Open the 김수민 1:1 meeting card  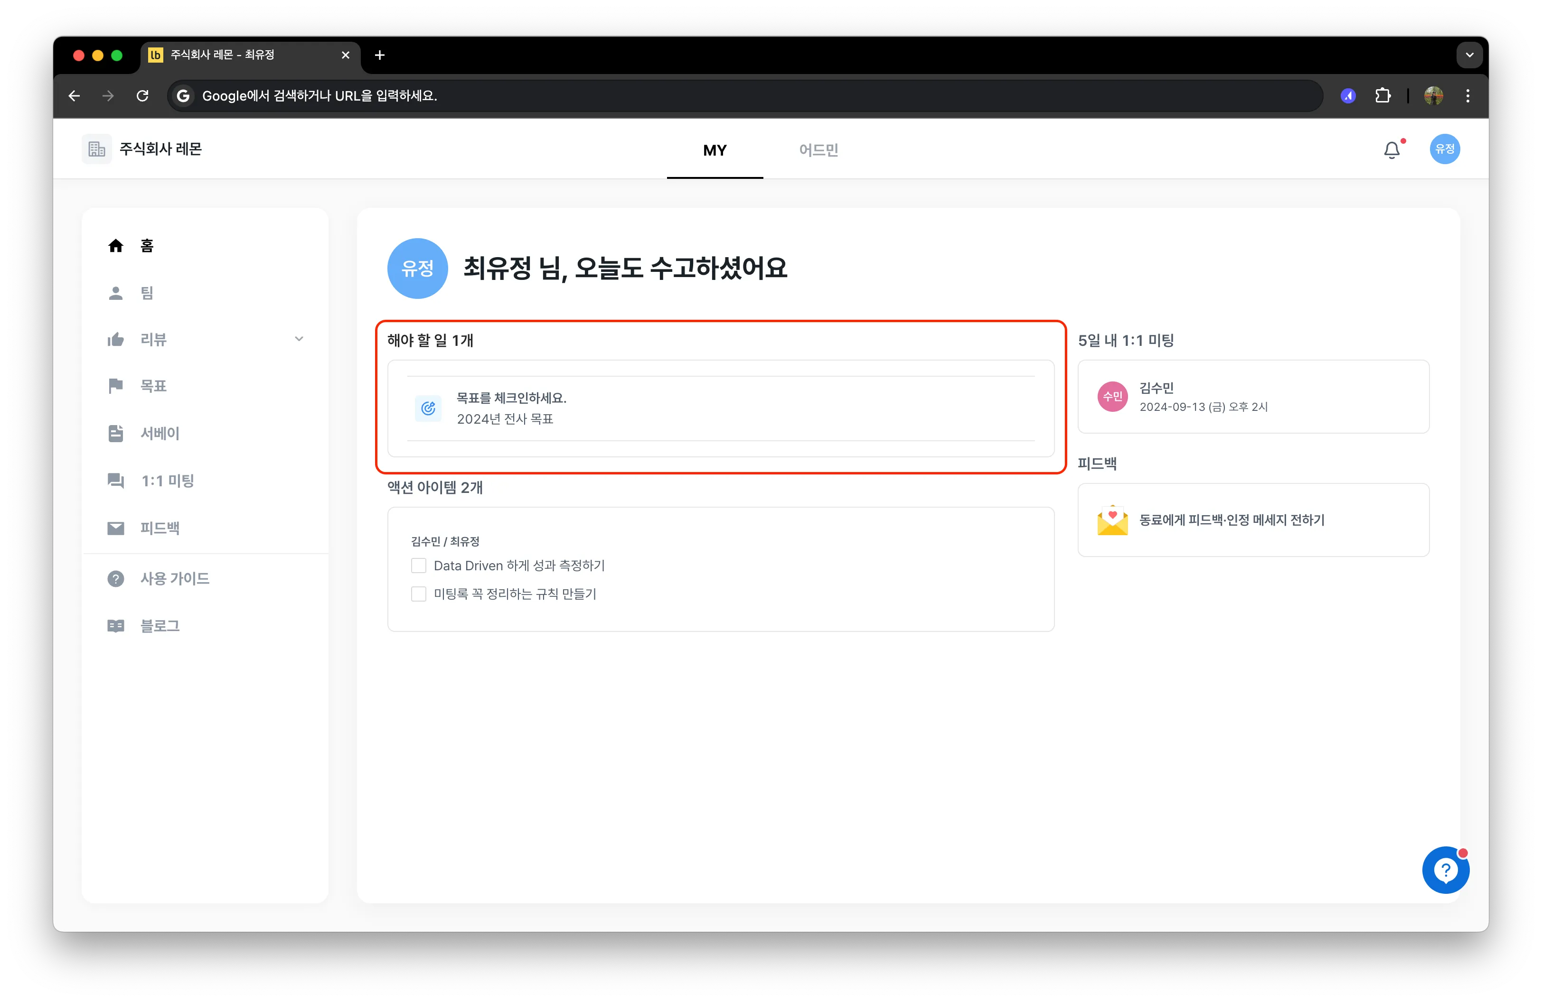(x=1253, y=397)
